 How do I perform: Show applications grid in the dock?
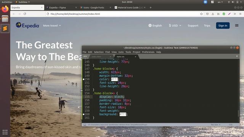5,132
